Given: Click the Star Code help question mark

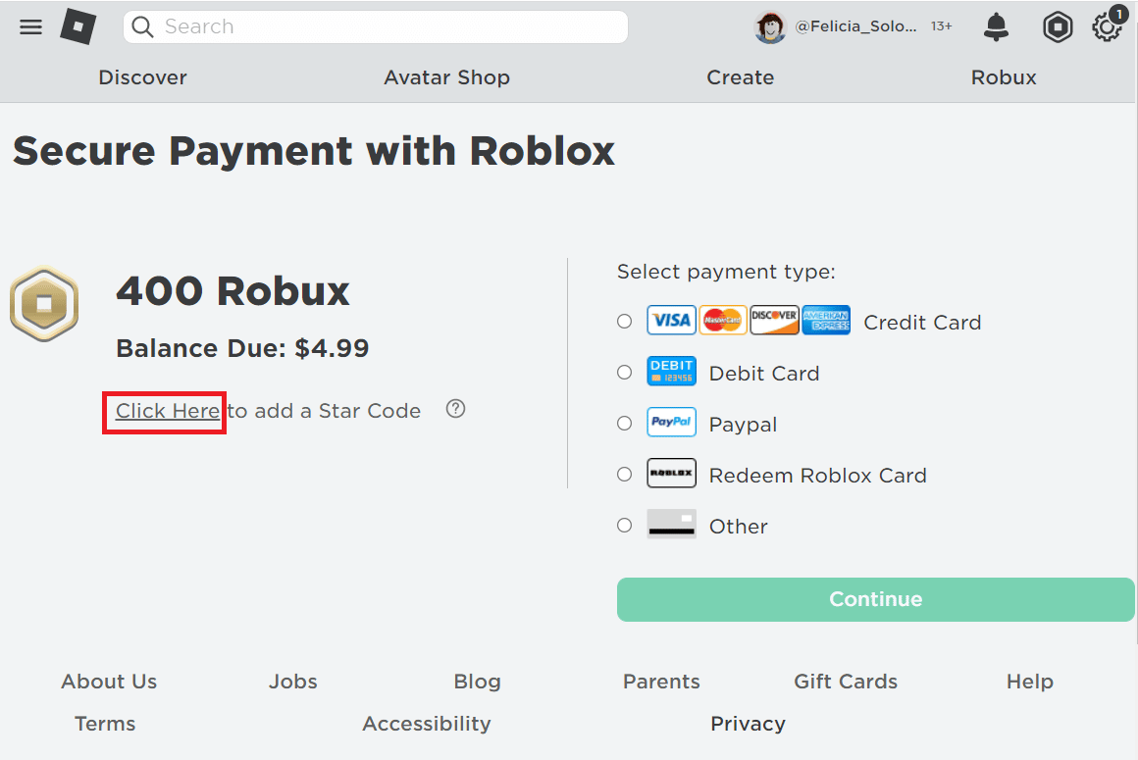Looking at the screenshot, I should click(x=455, y=409).
